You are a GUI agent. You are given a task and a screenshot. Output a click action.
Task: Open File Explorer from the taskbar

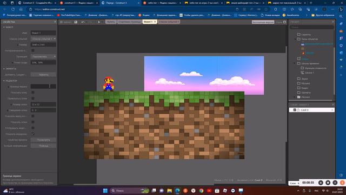[169, 191]
